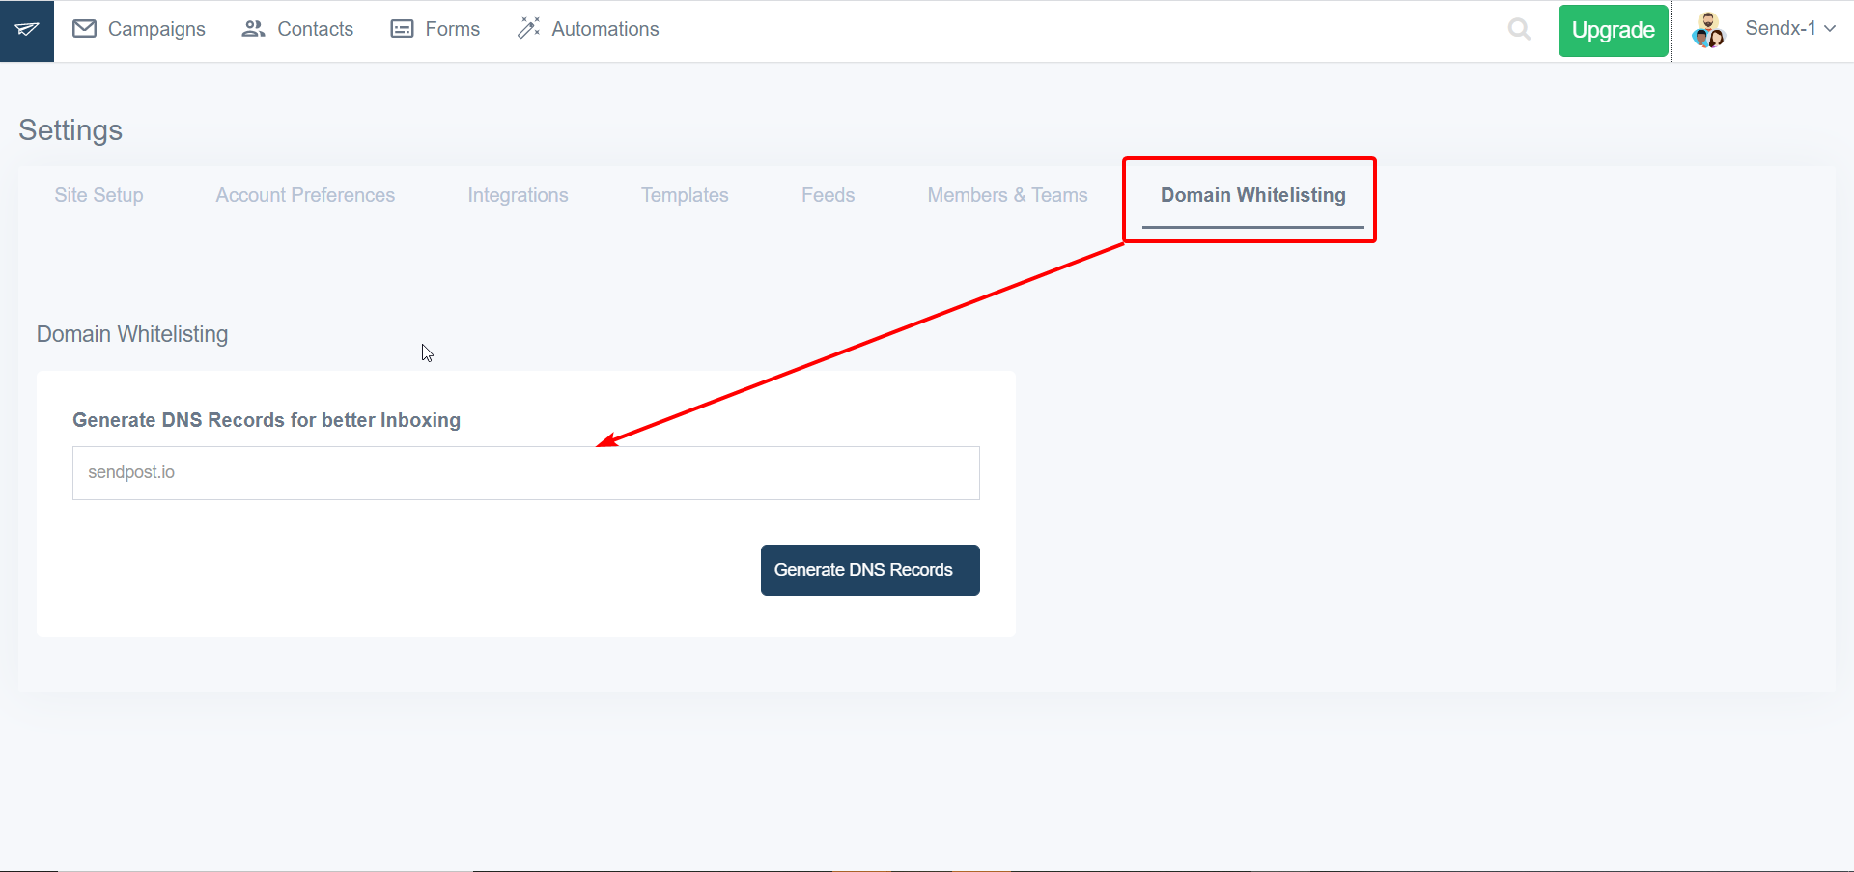Click the Forms icon in navbar

pos(402,29)
